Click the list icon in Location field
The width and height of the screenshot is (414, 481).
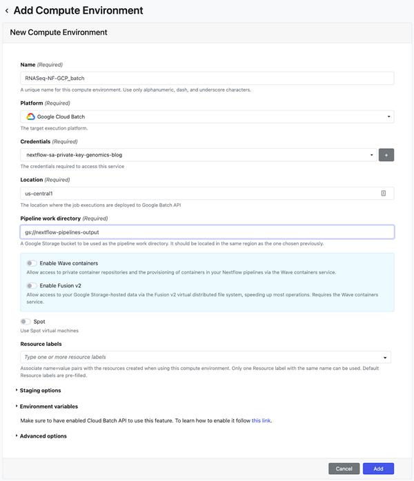384,194
